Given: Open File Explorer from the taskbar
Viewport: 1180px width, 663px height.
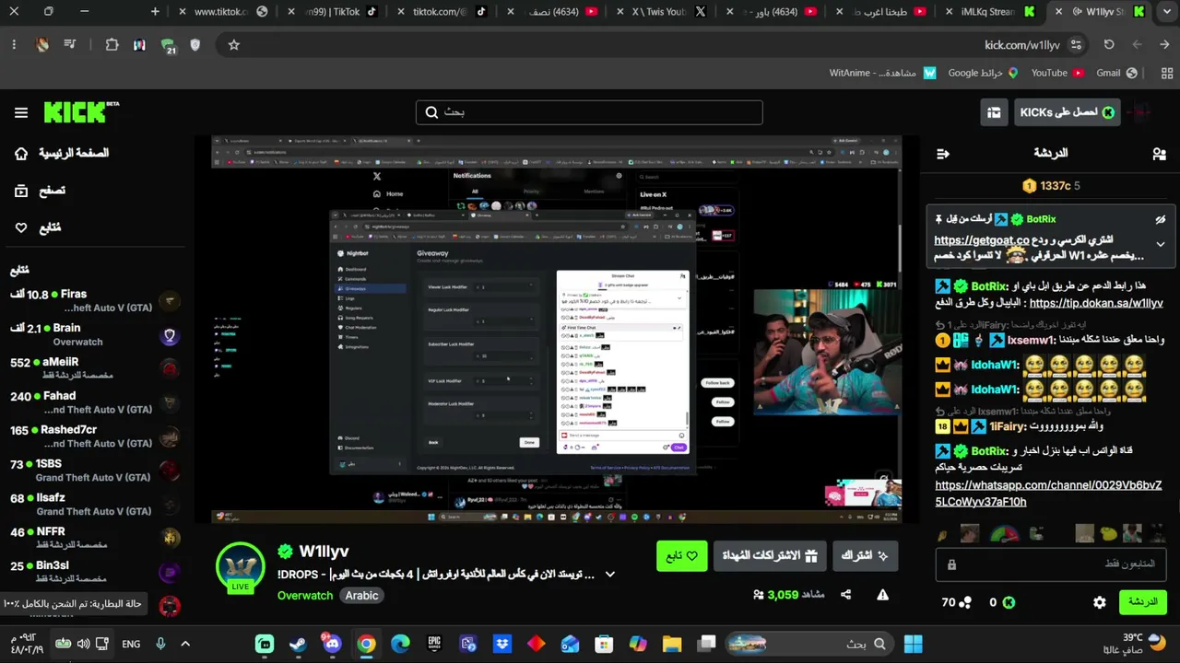Looking at the screenshot, I should [x=672, y=644].
